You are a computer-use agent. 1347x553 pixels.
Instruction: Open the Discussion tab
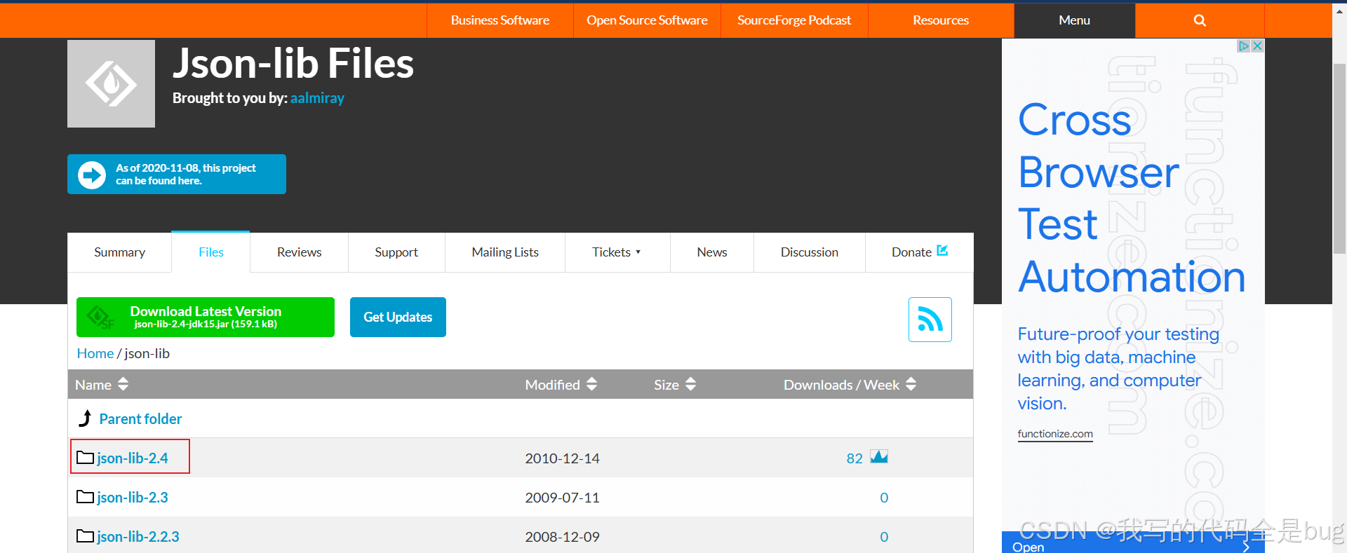pos(810,252)
